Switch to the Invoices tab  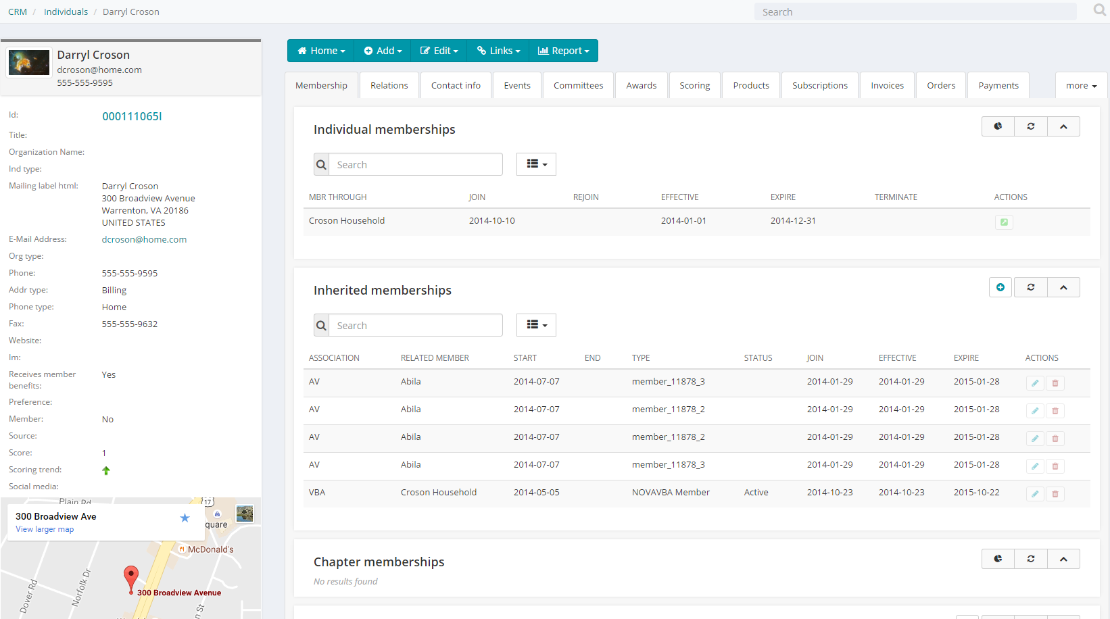coord(887,84)
